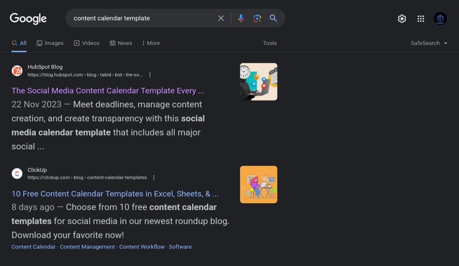This screenshot has height=266, width=459.
Task: Switch to the Images tab
Action: [50, 43]
